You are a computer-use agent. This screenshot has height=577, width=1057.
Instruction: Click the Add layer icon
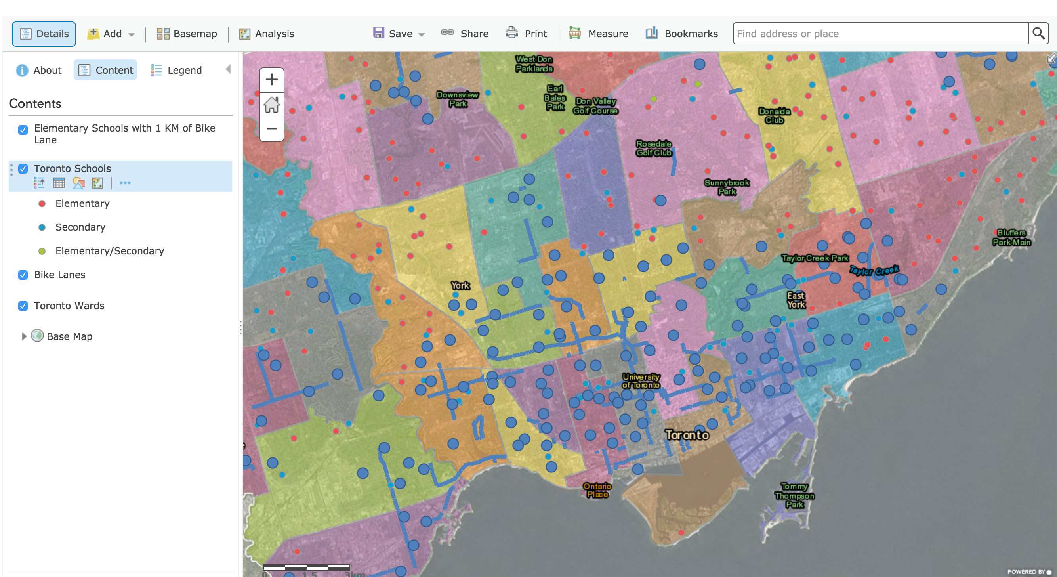click(x=93, y=34)
